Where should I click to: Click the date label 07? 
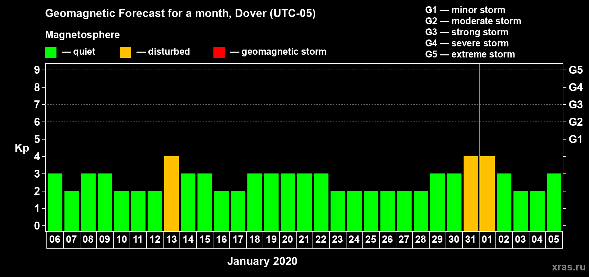click(x=71, y=239)
